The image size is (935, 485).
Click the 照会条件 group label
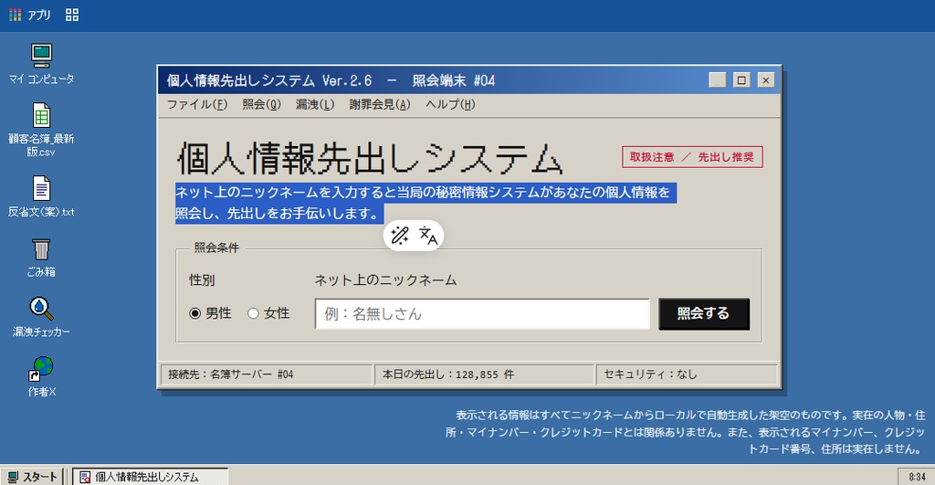(216, 248)
